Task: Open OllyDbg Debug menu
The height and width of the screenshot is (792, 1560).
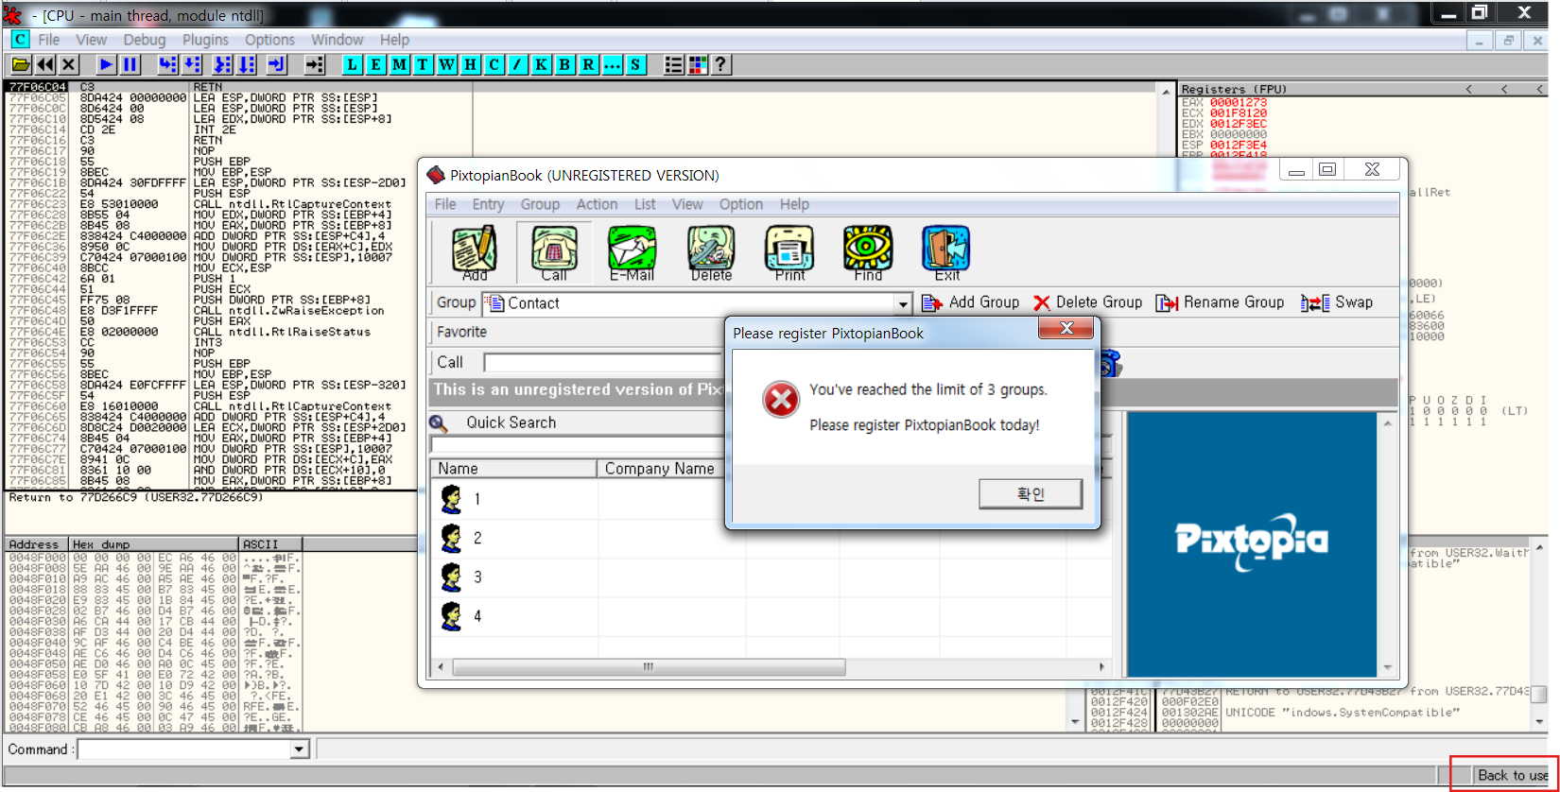Action: pyautogui.click(x=145, y=40)
